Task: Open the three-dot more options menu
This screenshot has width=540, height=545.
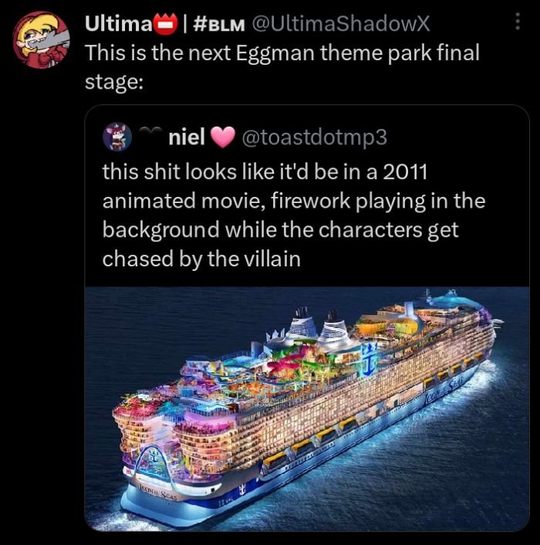Action: pos(517,21)
